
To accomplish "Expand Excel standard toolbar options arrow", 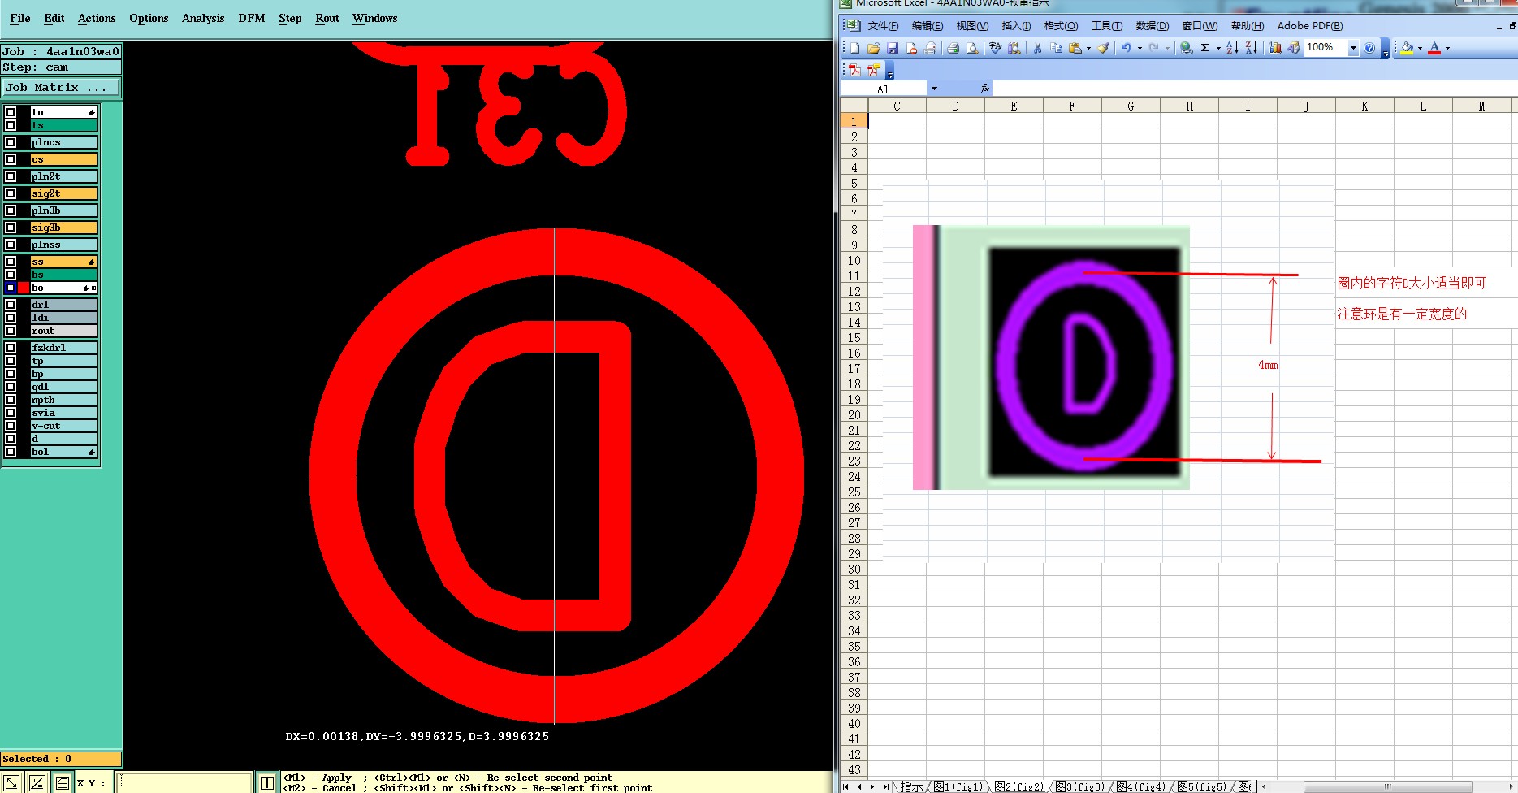I will tap(1385, 49).
